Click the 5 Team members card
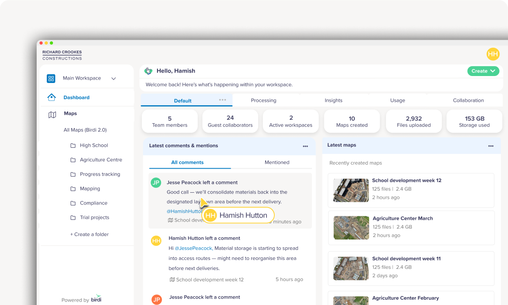The height and width of the screenshot is (305, 508). [x=170, y=121]
